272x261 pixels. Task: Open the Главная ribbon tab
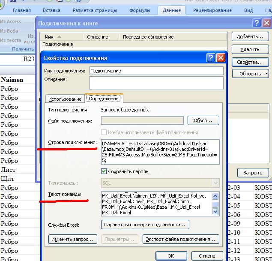coord(22,10)
